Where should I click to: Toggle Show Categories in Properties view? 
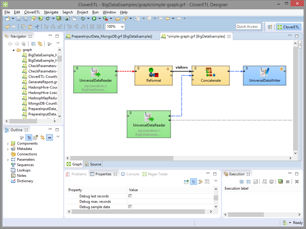coord(193,182)
